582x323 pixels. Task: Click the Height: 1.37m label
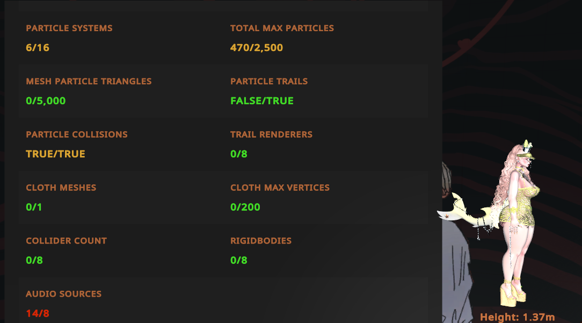[518, 317]
